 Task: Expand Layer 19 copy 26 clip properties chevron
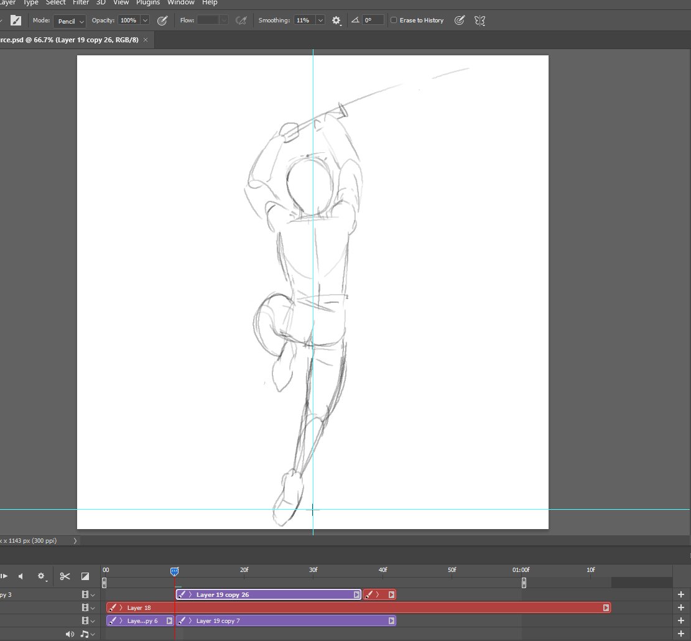coord(190,595)
